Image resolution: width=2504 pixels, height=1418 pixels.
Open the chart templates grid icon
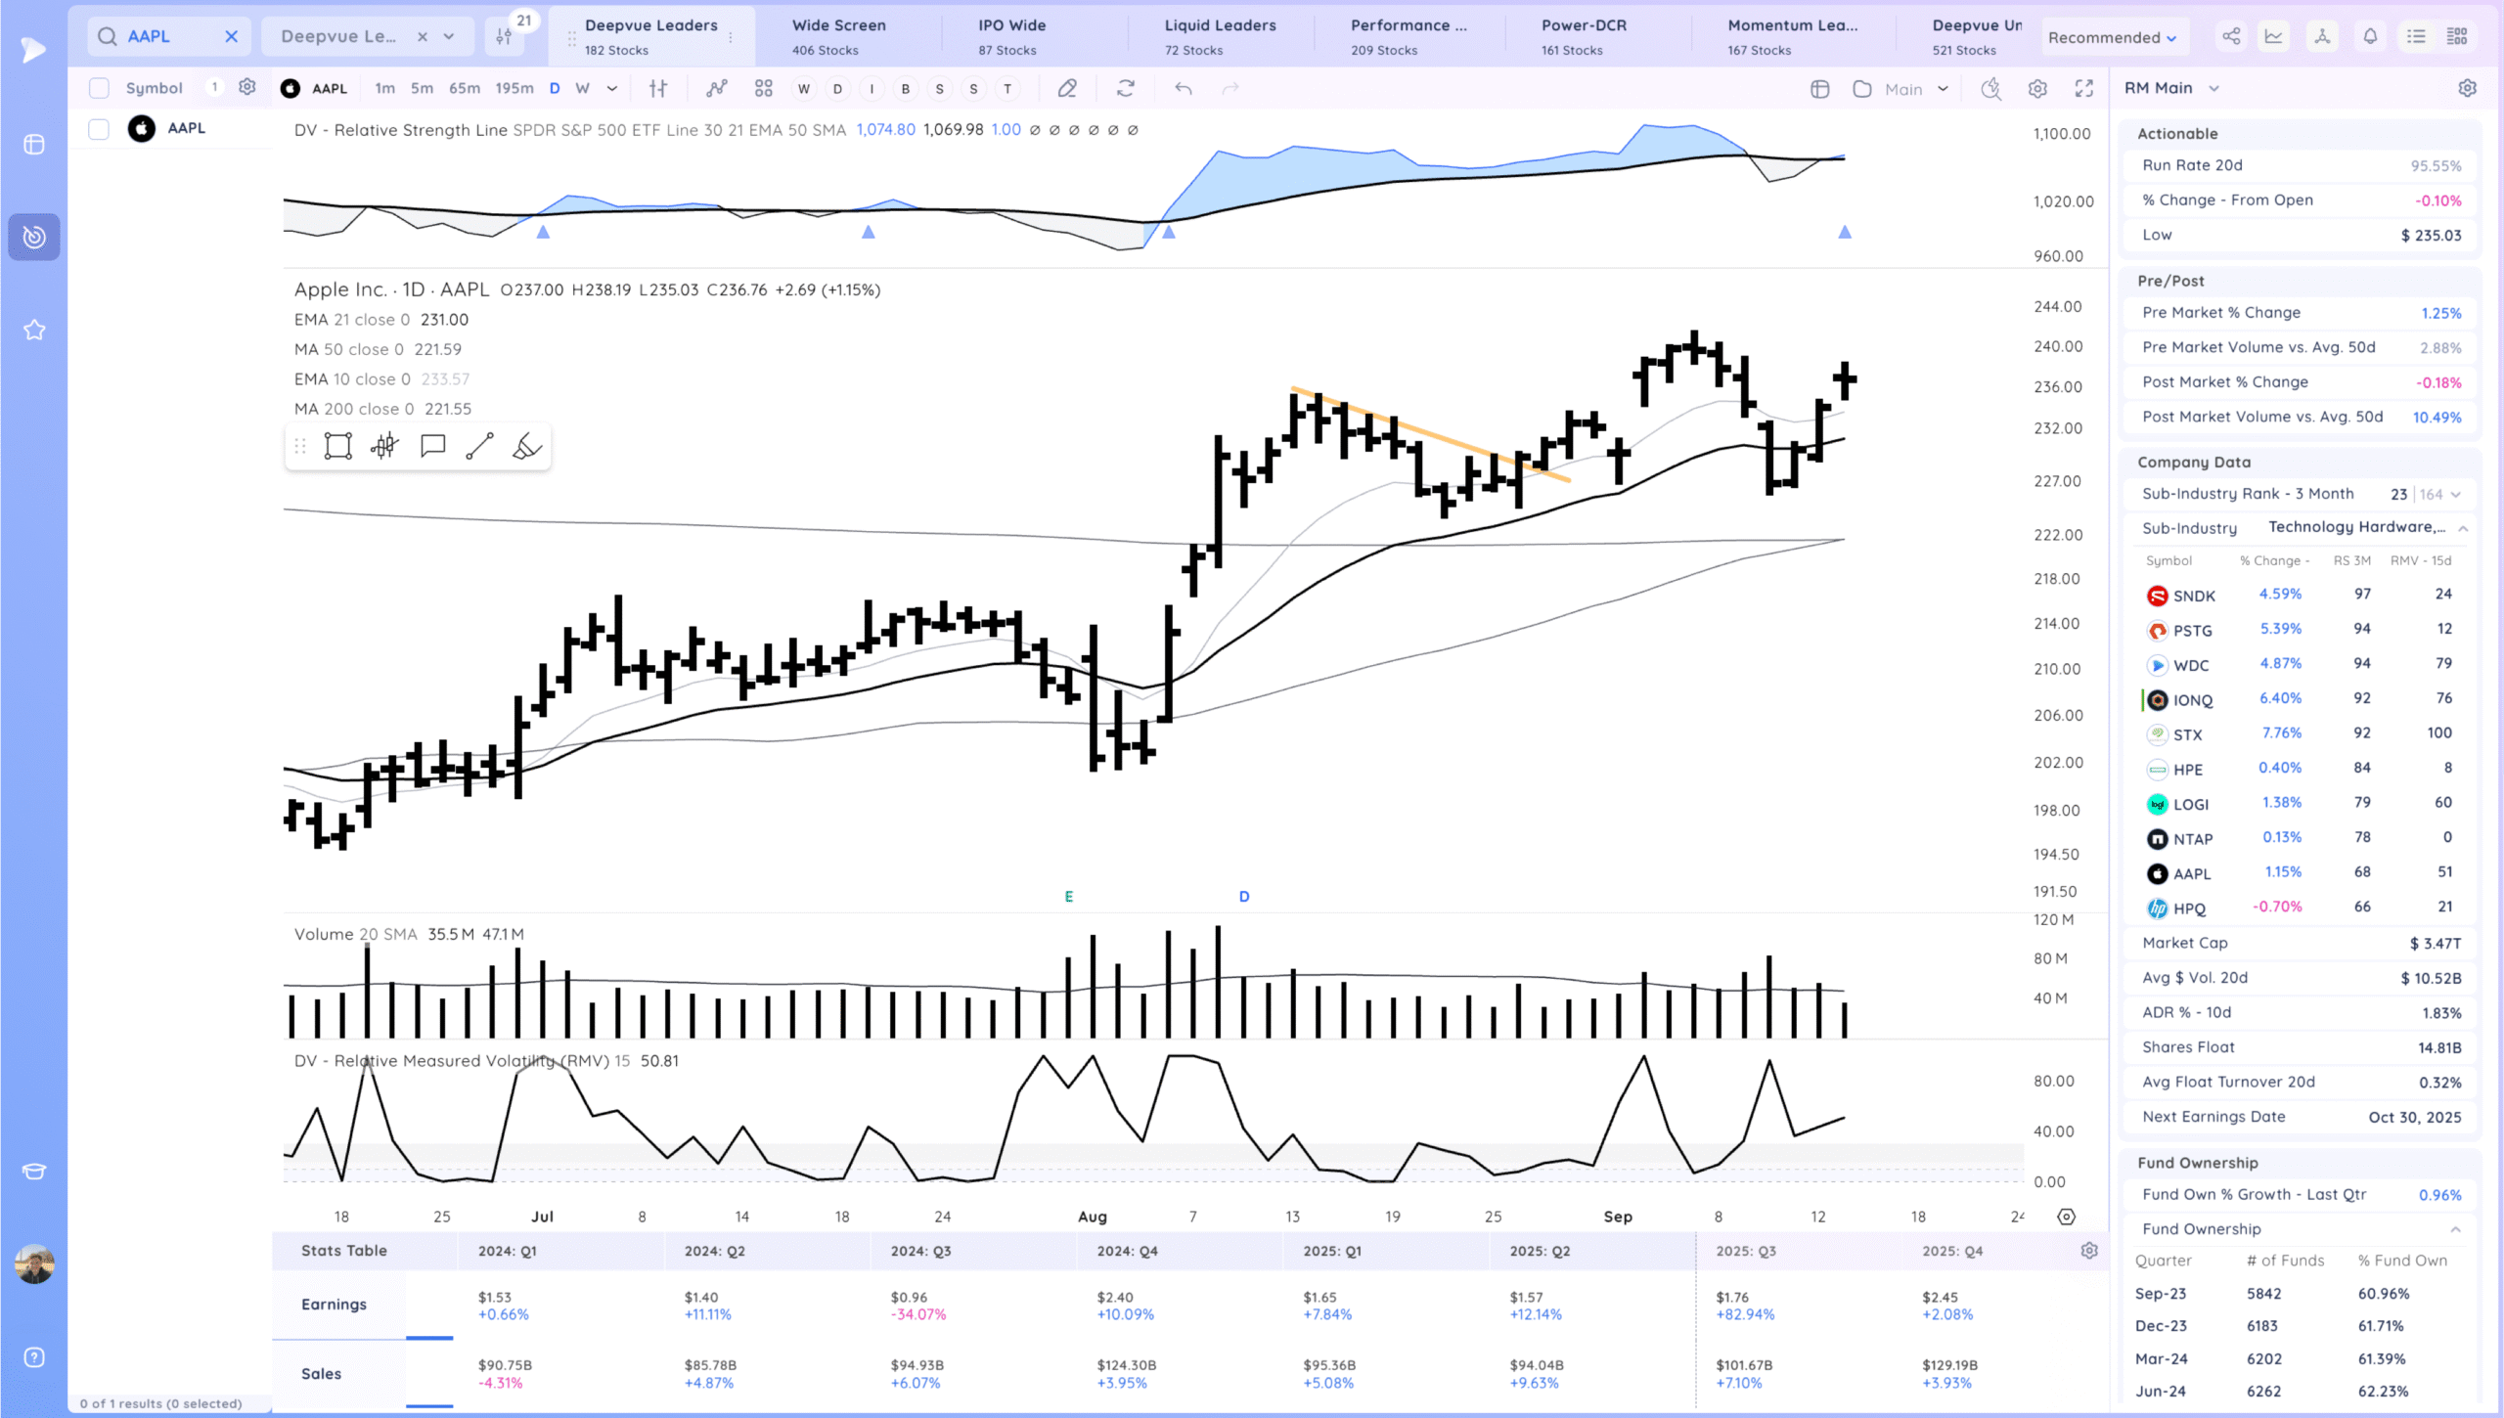(x=764, y=88)
